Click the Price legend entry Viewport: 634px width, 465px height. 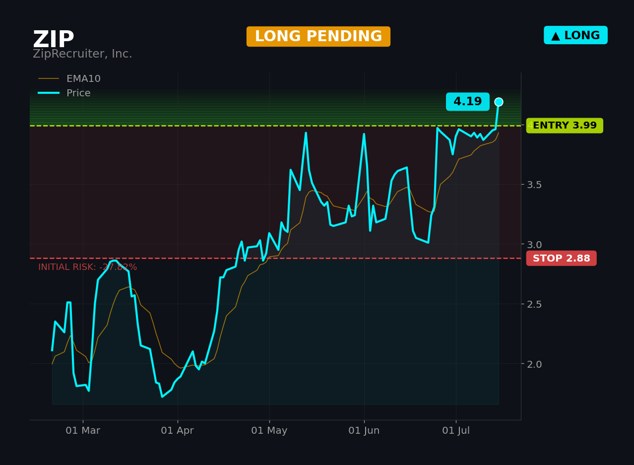(64, 93)
